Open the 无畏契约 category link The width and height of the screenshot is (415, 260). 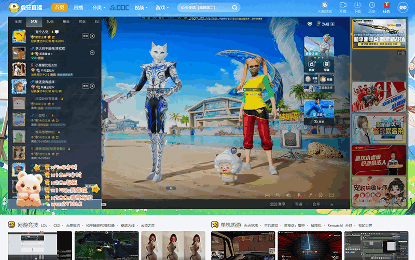(x=73, y=226)
